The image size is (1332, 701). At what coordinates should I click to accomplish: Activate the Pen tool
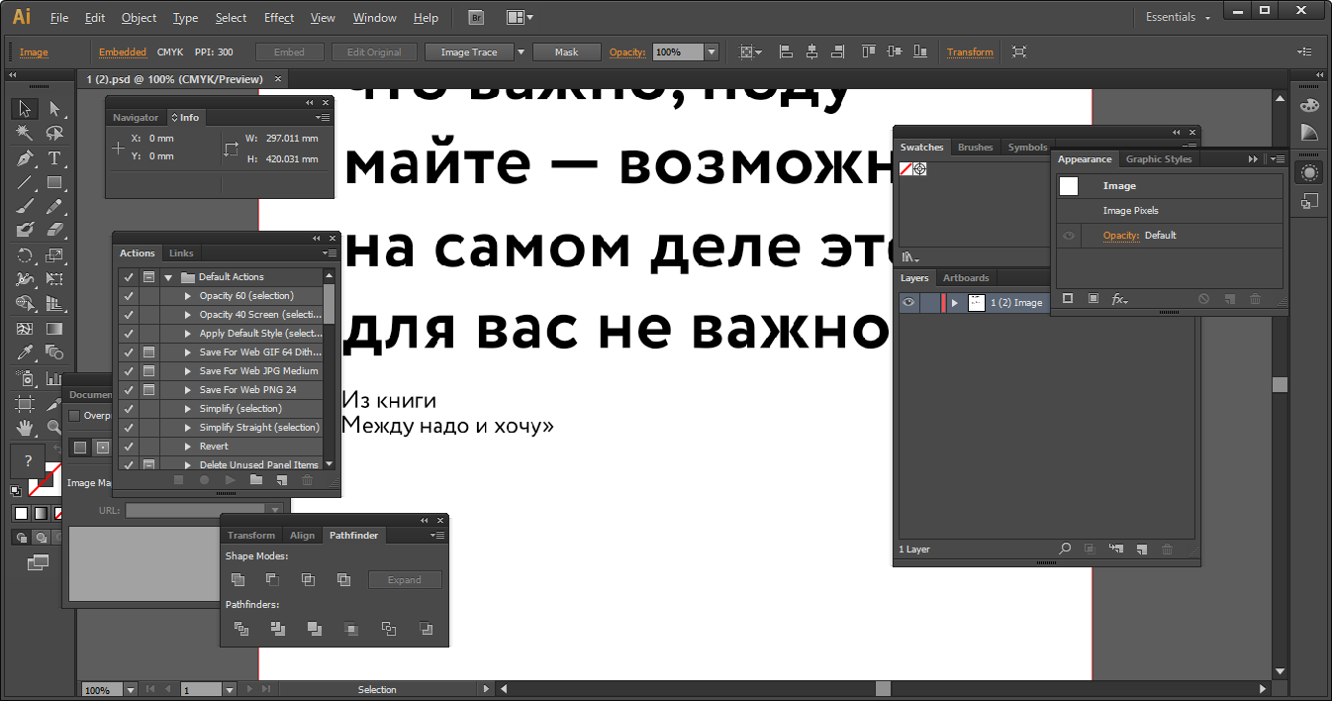pyautogui.click(x=25, y=157)
